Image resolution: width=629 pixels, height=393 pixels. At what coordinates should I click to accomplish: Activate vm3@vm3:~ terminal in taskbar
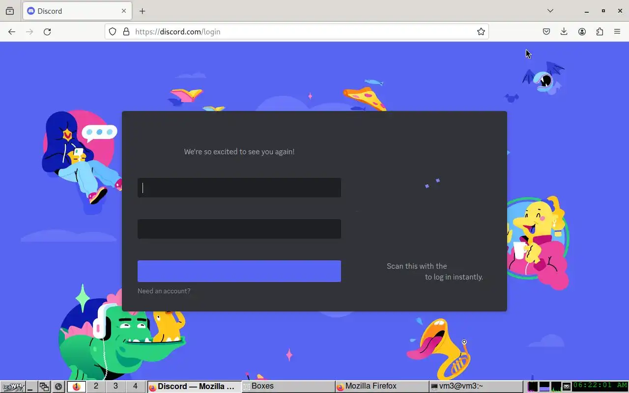476,387
